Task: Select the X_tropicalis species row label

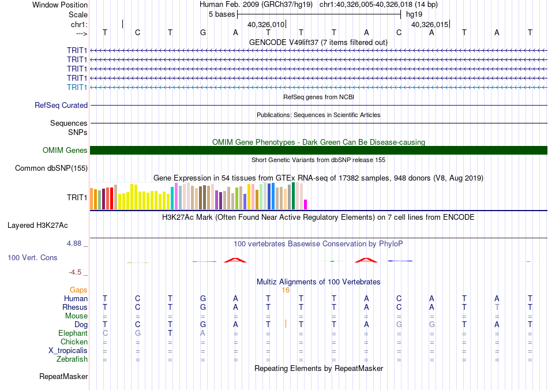Action: tap(68, 351)
